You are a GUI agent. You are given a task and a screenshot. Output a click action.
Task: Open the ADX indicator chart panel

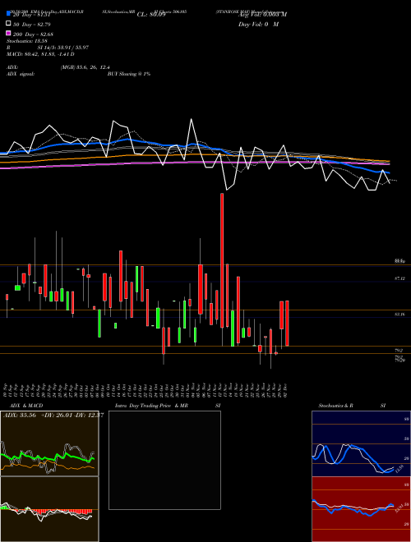coord(49,443)
